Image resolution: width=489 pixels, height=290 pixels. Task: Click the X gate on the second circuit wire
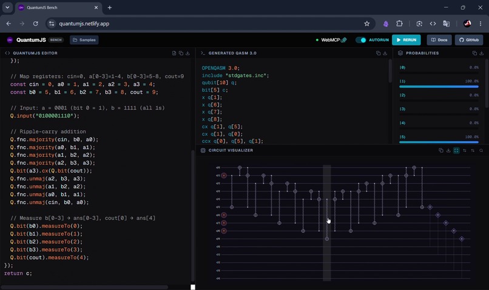click(224, 176)
